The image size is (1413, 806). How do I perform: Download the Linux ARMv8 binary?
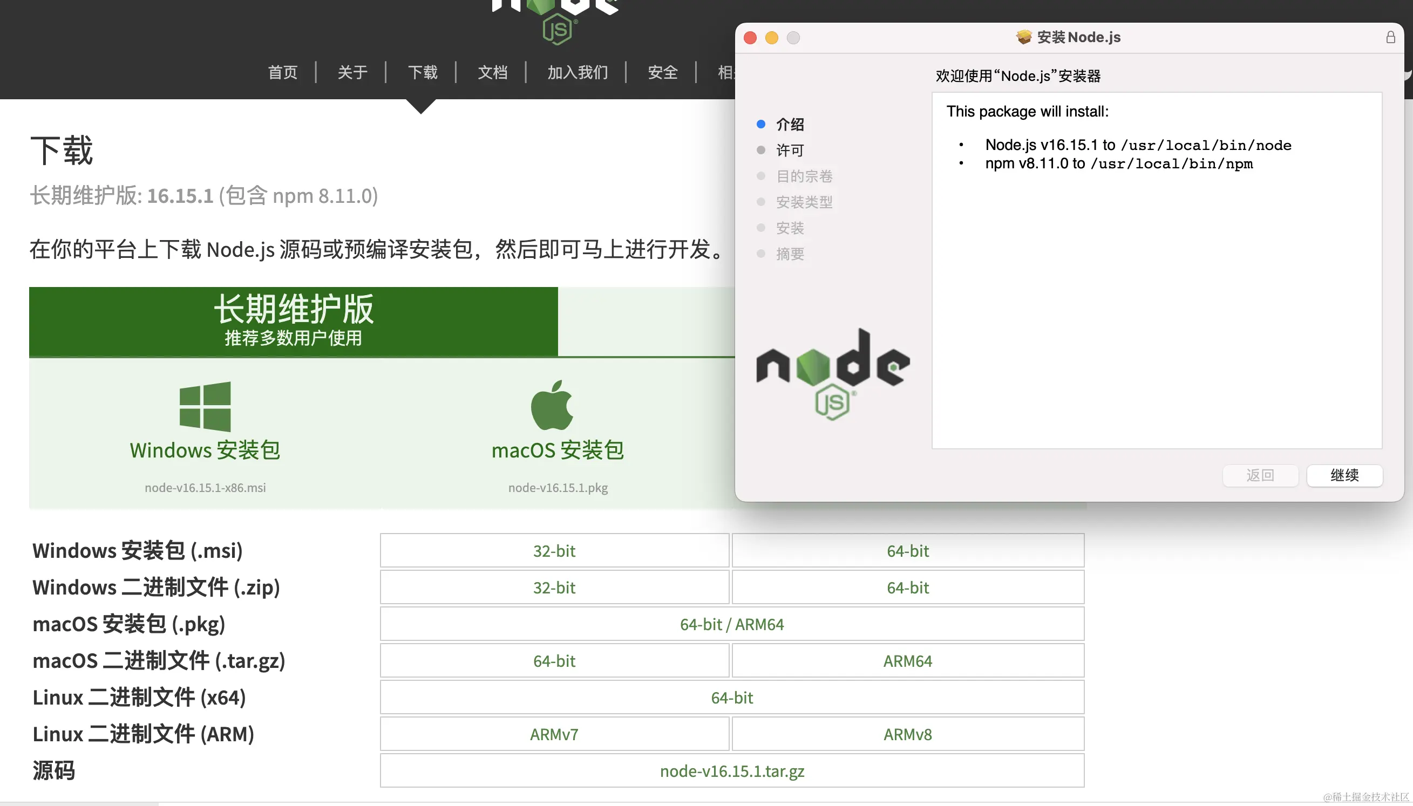point(907,734)
